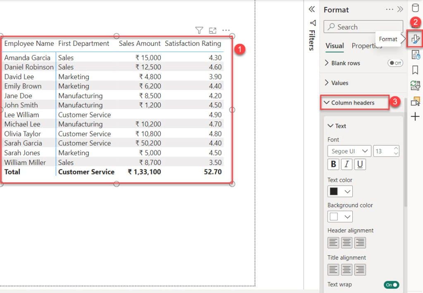The height and width of the screenshot is (293, 423).
Task: Open the Selection pane icon
Action: point(415,101)
